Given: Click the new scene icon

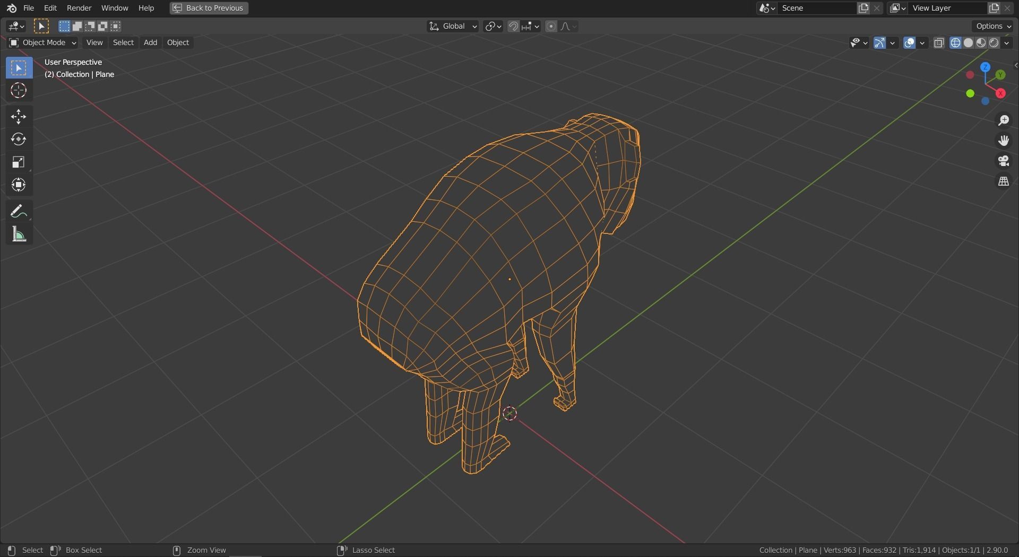Looking at the screenshot, I should (863, 8).
